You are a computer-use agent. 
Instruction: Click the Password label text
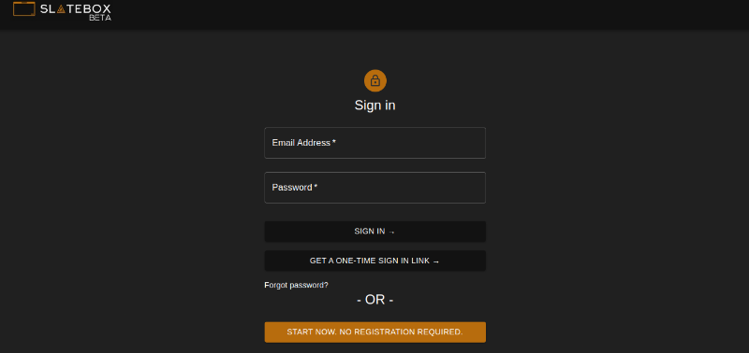click(292, 188)
